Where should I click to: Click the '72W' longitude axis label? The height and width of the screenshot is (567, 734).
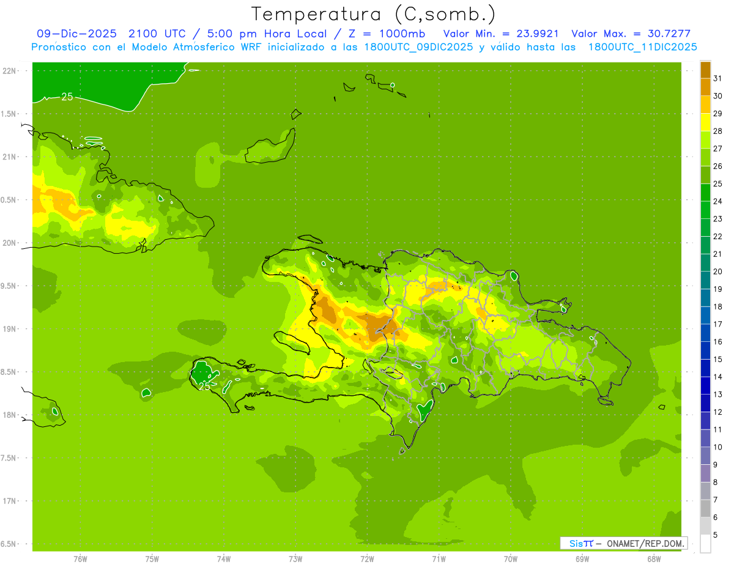pyautogui.click(x=367, y=559)
